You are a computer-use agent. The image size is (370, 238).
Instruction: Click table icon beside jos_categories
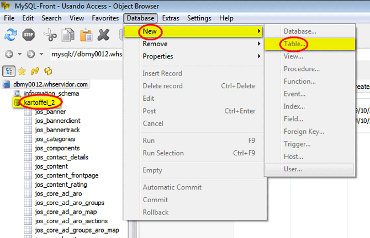pyautogui.click(x=28, y=139)
